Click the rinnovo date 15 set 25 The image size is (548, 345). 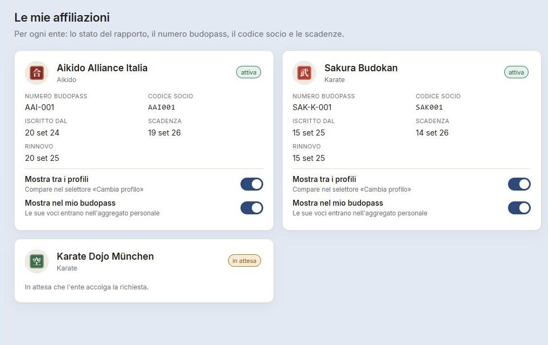(309, 158)
